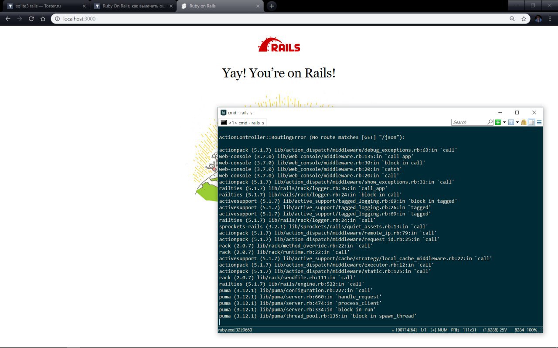Click the PRI indicator in status bar

click(455, 330)
